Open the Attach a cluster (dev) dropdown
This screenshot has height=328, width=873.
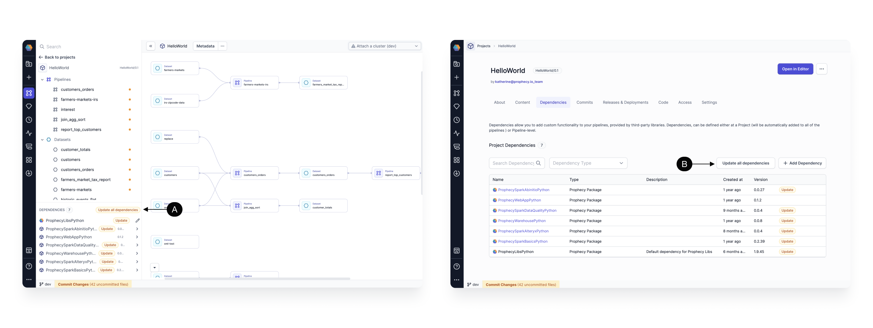[x=385, y=46]
